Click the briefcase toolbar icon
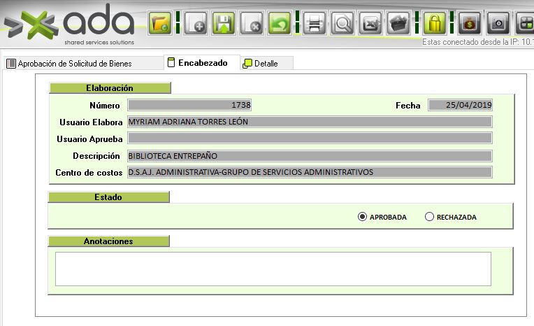534x326 pixels. click(399, 23)
